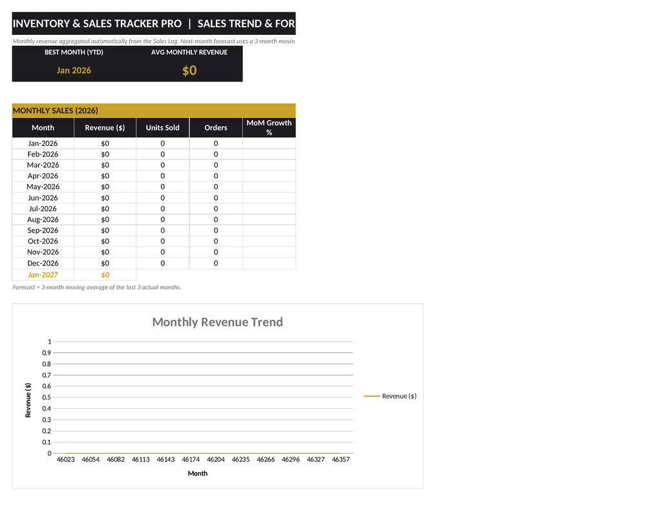Select the Jan-2027 forecast revenue cell
Screen dimensions: 662x511
pos(105,275)
